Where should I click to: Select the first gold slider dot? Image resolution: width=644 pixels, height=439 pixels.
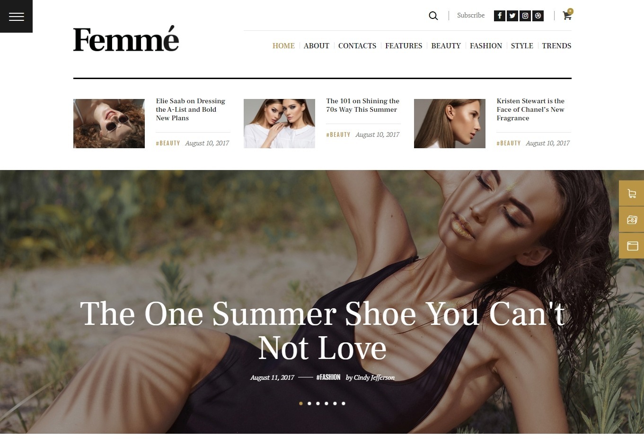pyautogui.click(x=301, y=403)
